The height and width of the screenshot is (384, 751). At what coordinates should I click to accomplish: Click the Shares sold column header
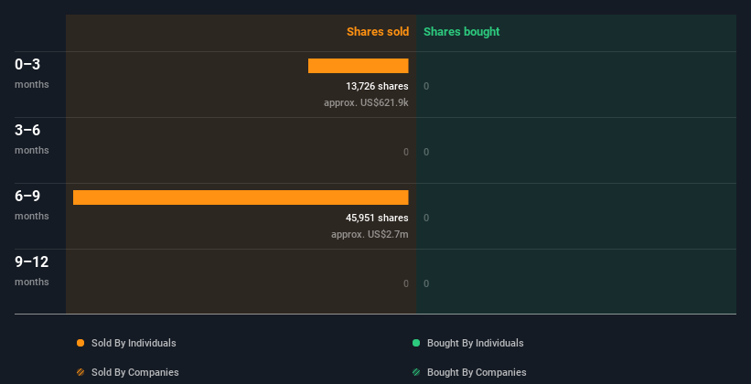(377, 32)
